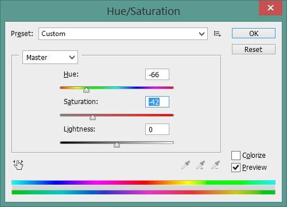Click the Saturation value field showing -42

click(x=157, y=102)
